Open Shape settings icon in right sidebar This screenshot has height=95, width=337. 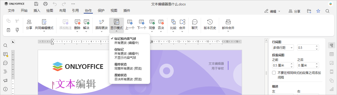332,80
